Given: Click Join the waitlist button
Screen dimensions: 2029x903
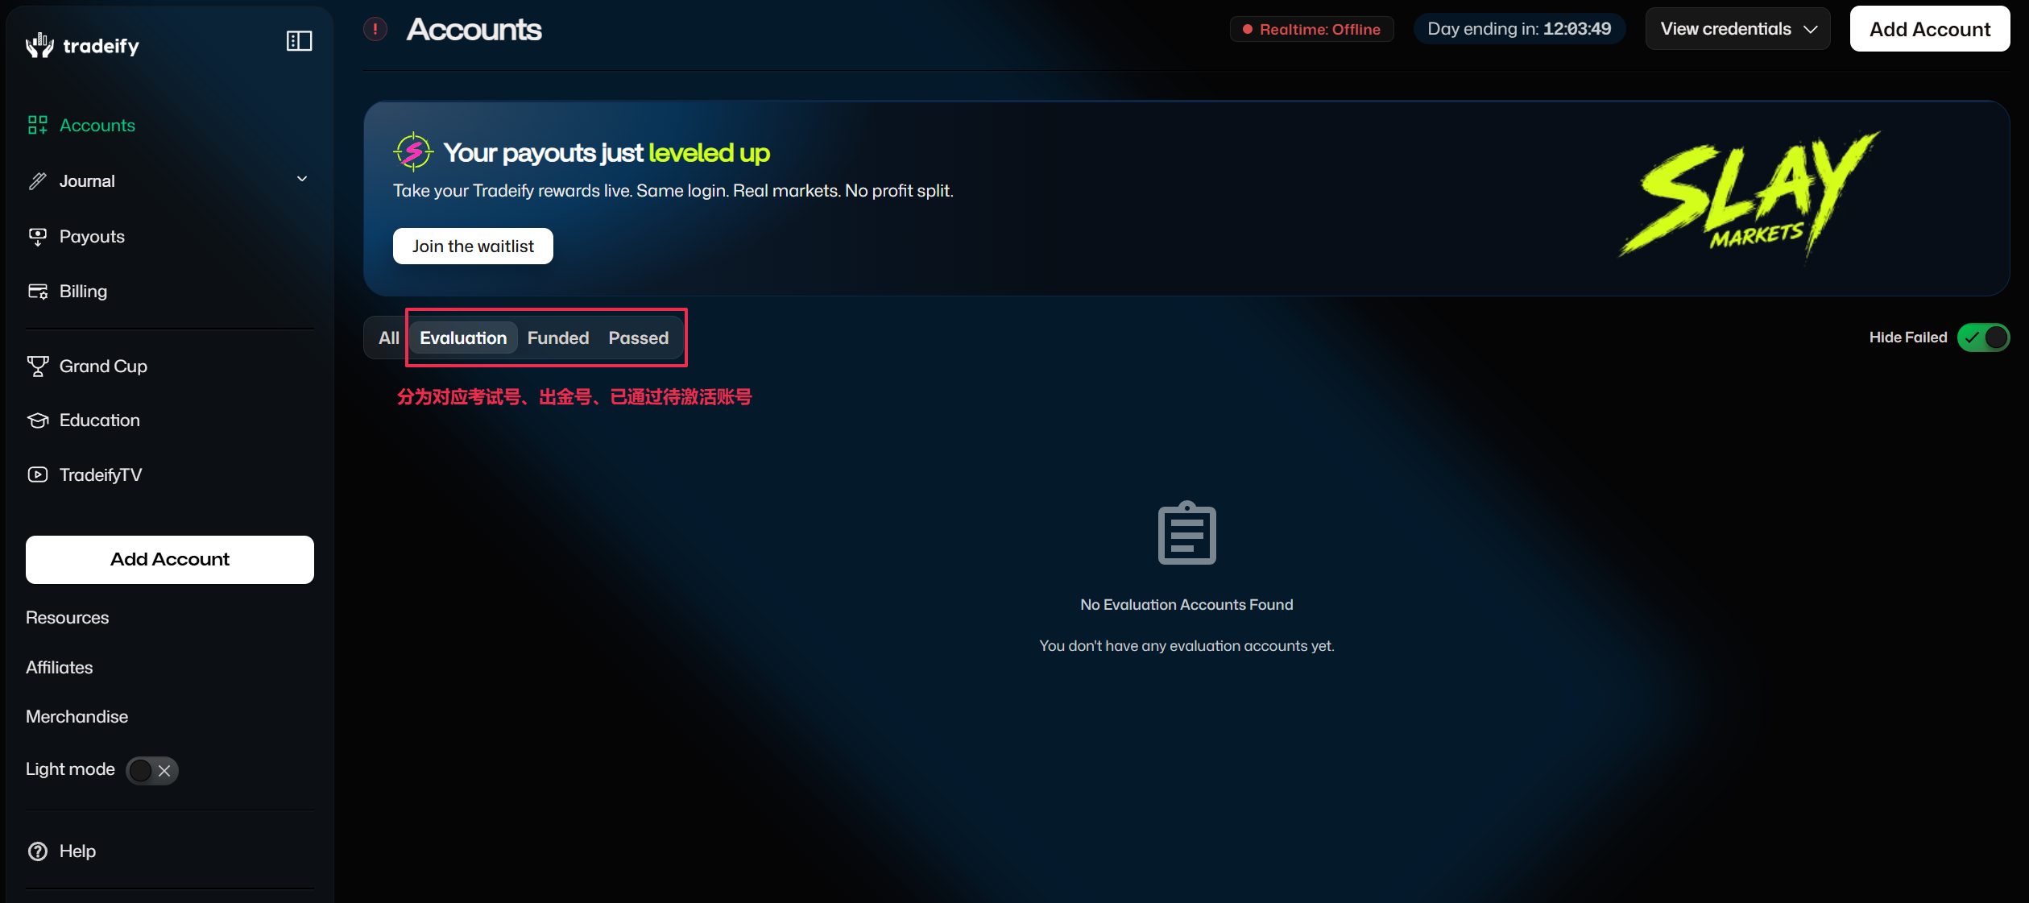Looking at the screenshot, I should 473,246.
